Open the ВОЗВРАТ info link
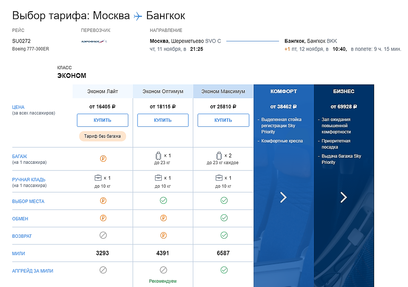Screen dimensions: 408x287 click(22, 236)
